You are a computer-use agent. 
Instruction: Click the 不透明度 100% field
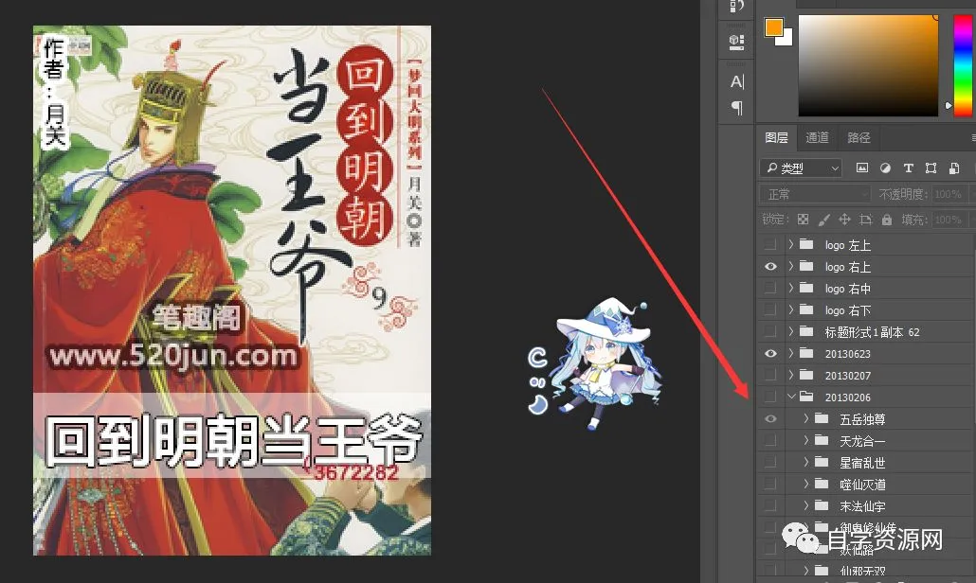pyautogui.click(x=949, y=194)
